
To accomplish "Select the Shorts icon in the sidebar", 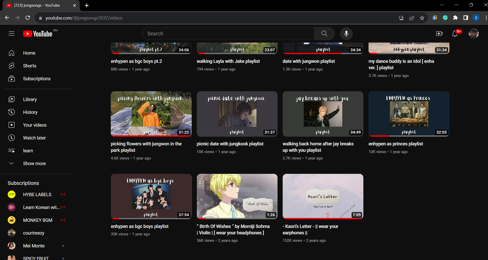I will (x=12, y=66).
